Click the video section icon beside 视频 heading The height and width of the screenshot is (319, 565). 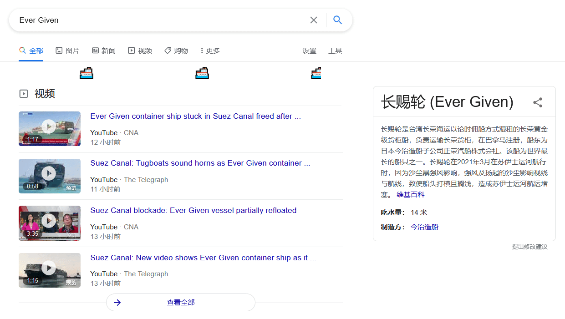24,94
